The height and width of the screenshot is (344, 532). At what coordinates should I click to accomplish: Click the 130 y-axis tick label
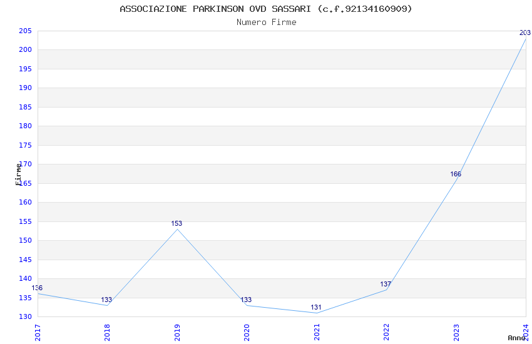(x=26, y=317)
